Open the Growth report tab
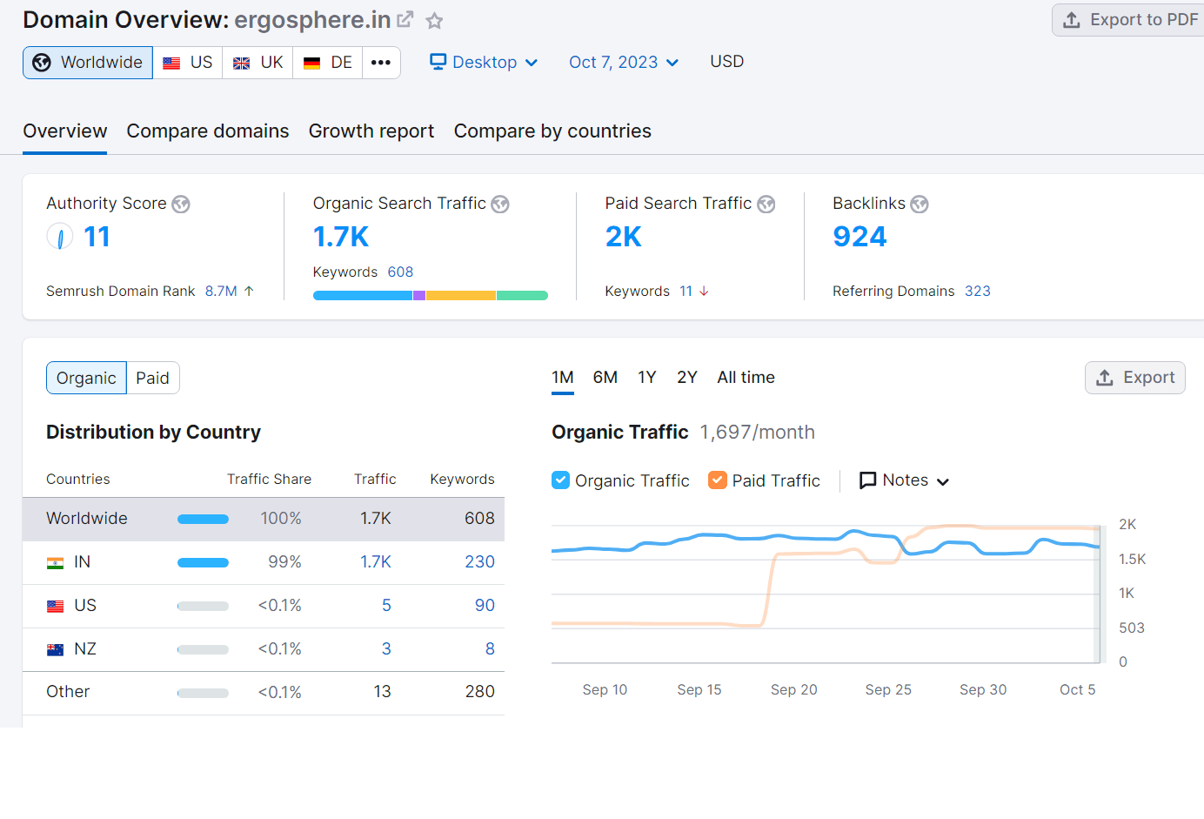This screenshot has width=1204, height=819. 371,131
